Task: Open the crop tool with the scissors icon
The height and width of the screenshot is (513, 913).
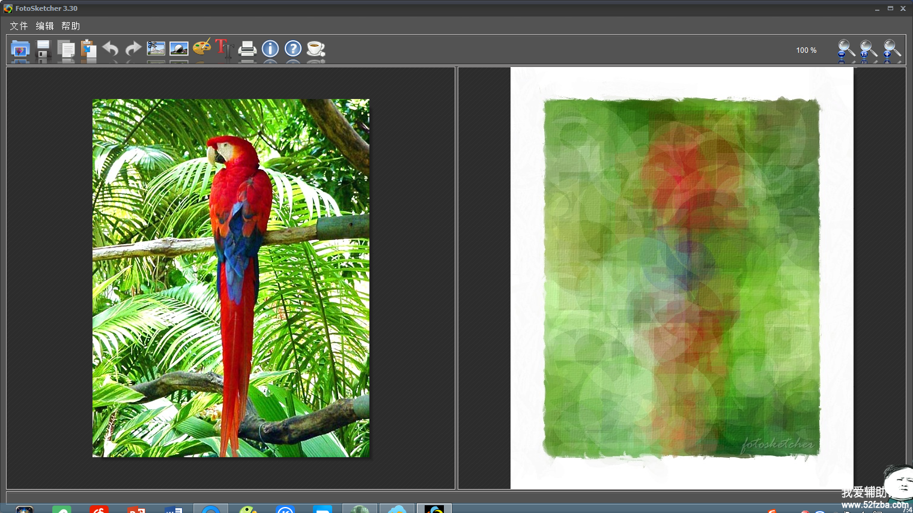Action: coord(156,49)
